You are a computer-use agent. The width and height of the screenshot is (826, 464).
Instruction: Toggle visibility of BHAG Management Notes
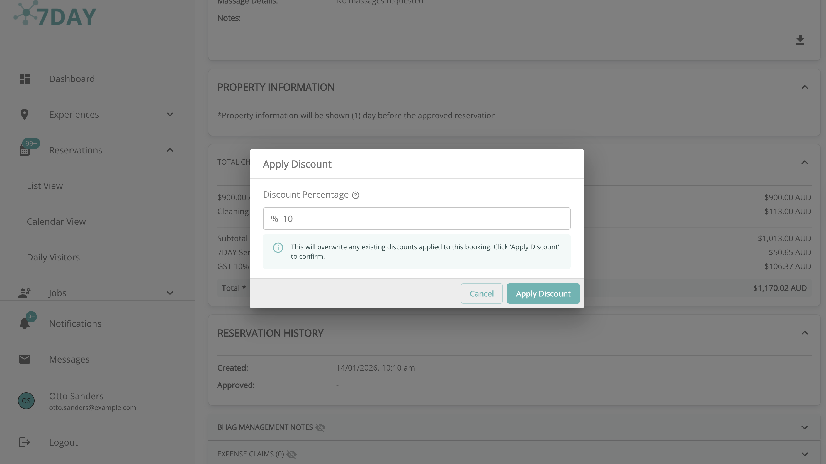[320, 427]
